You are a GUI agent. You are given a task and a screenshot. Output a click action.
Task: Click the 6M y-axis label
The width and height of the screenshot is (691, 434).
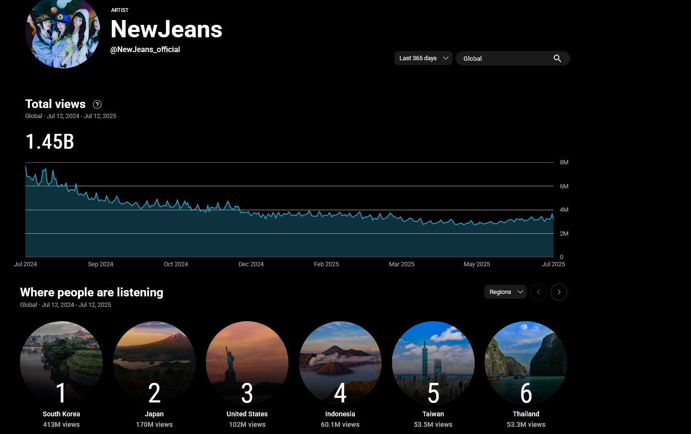[x=564, y=186]
